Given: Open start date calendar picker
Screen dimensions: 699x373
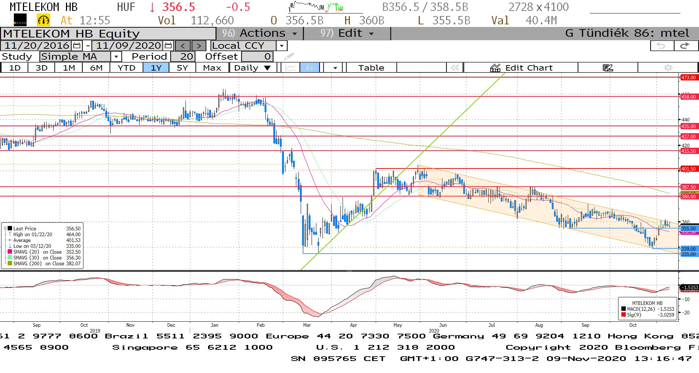Looking at the screenshot, I should pos(77,46).
